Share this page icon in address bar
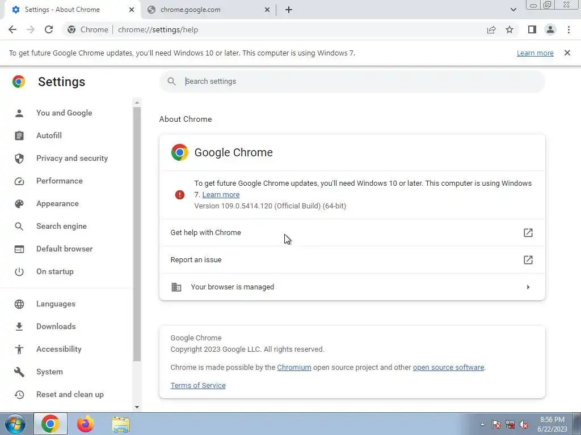This screenshot has width=581, height=435. click(x=491, y=29)
